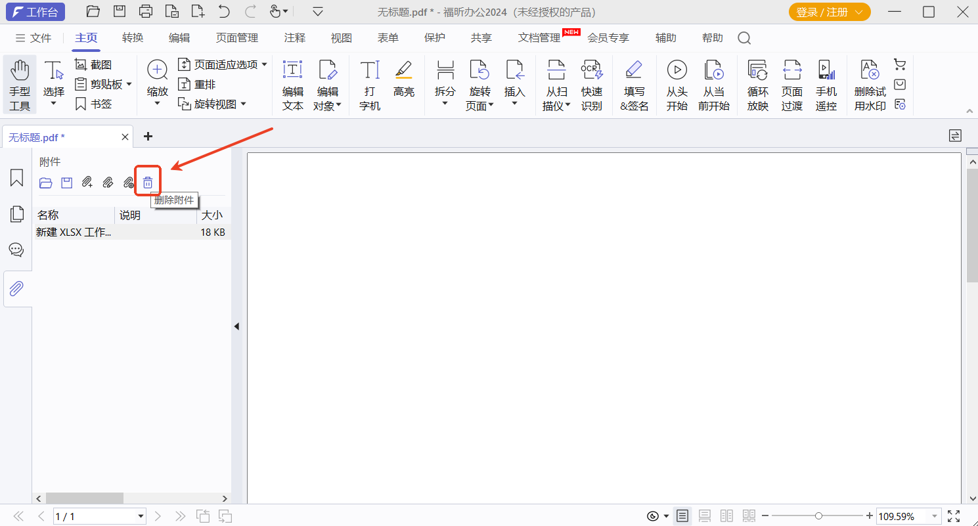Enable two-page facing view mode
This screenshot has height=526, width=978.
726,516
